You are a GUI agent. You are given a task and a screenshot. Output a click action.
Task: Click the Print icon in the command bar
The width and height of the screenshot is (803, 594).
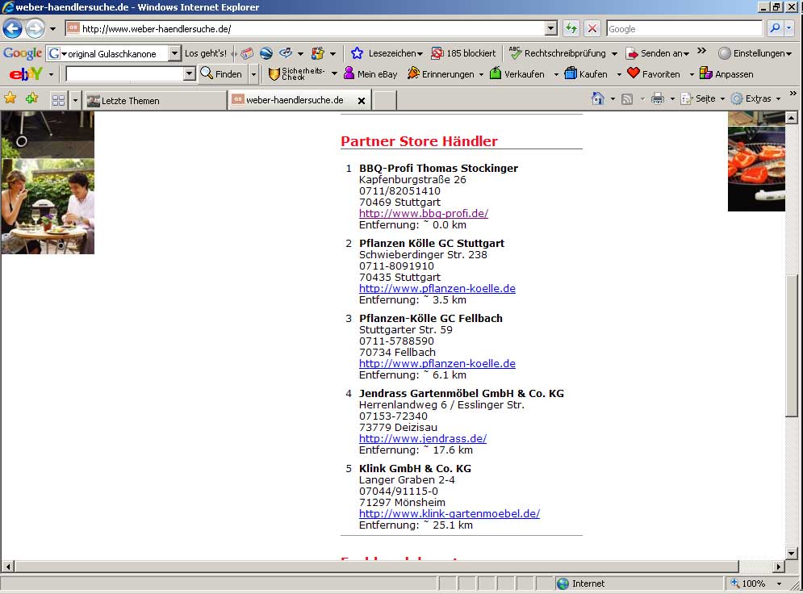coord(658,98)
